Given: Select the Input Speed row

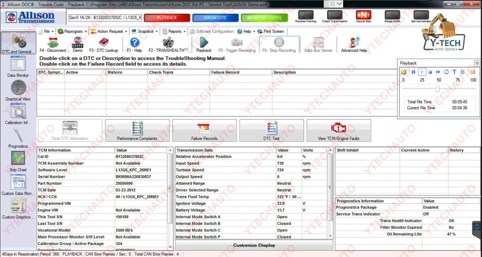Looking at the screenshot, I should click(251, 163).
